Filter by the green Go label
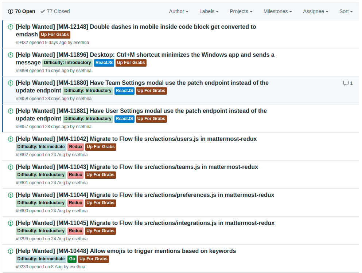 pos(72,259)
